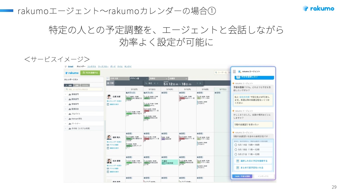Open the 会議室 tab dropdown arrow
This screenshot has height=191, width=340.
click(186, 79)
